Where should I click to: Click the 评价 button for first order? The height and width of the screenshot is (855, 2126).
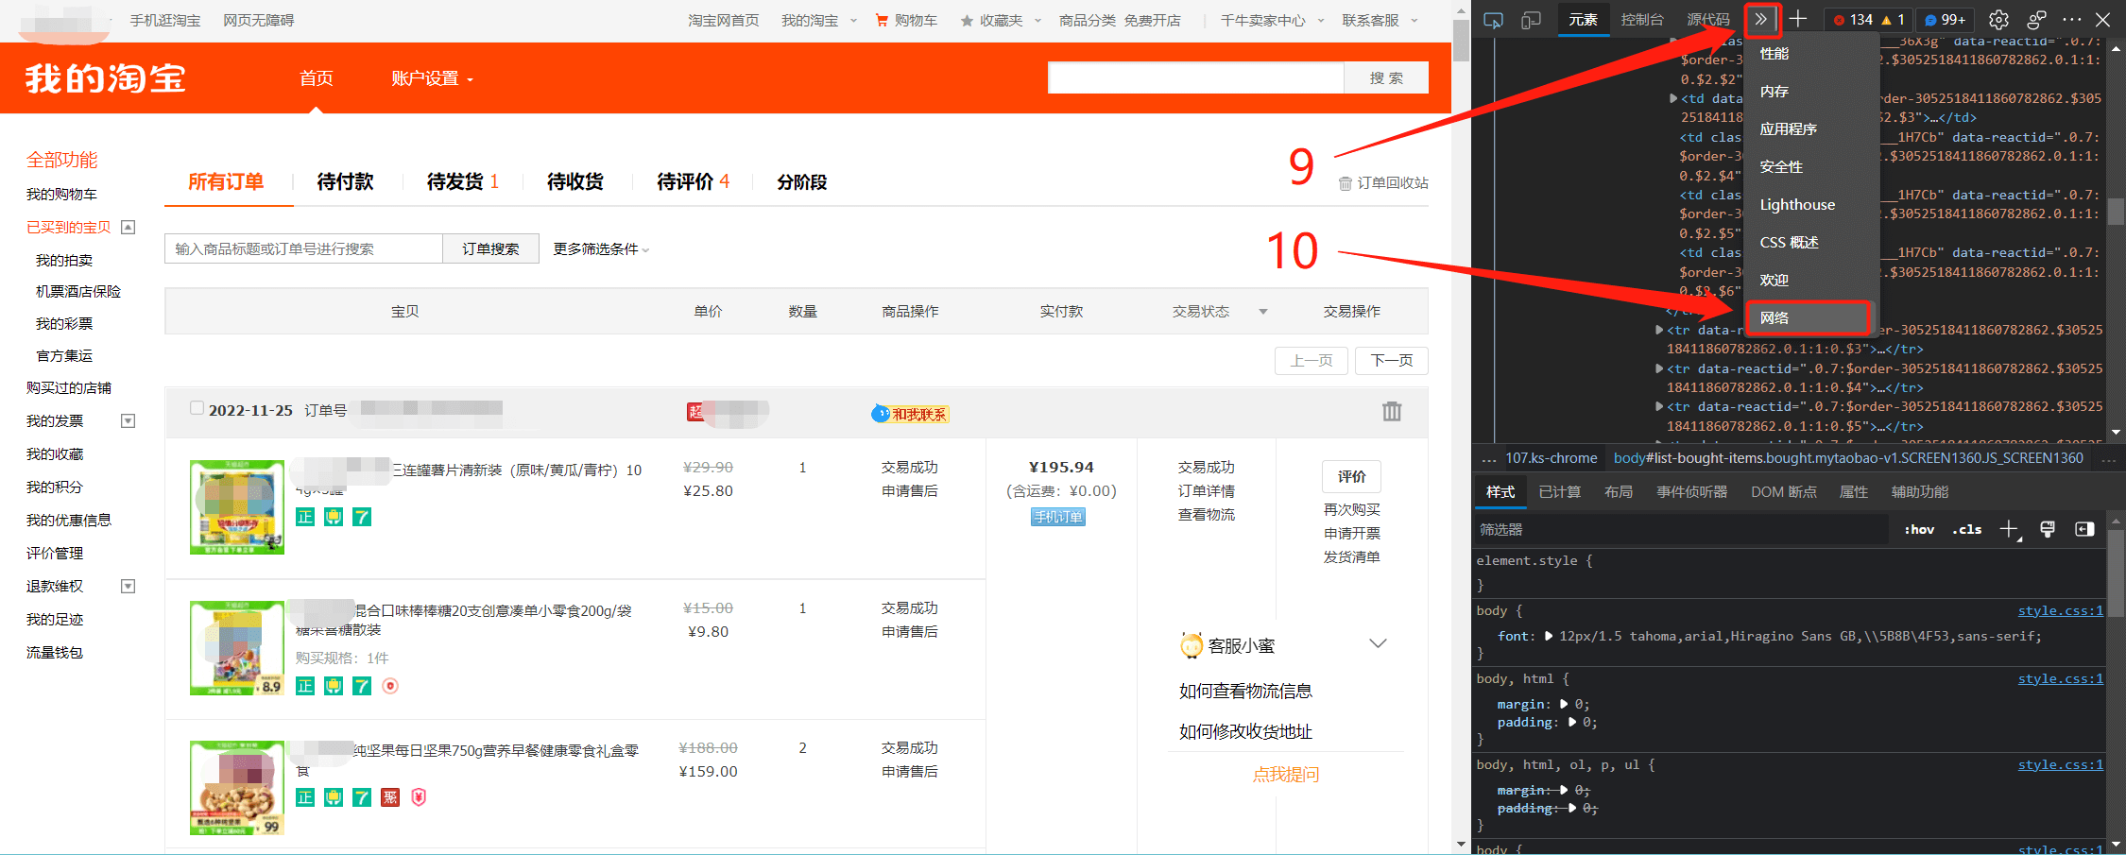[x=1351, y=476]
